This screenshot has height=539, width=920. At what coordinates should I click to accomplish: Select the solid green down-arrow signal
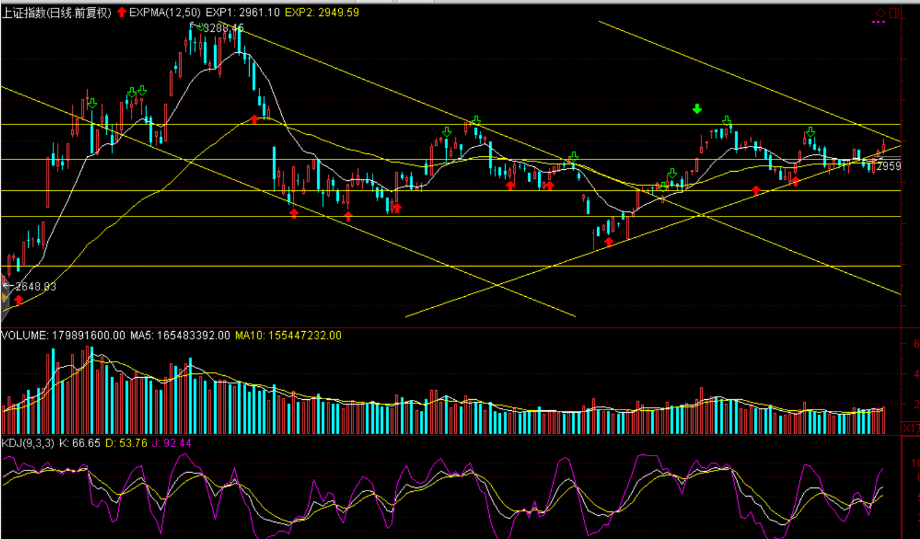(x=697, y=109)
